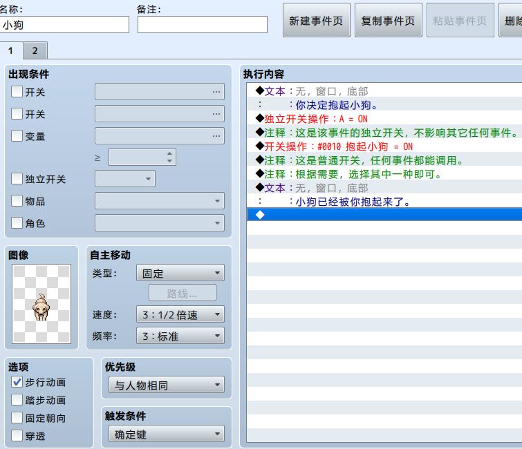Enable the 角色 condition checkbox
The image size is (522, 449).
pos(17,222)
